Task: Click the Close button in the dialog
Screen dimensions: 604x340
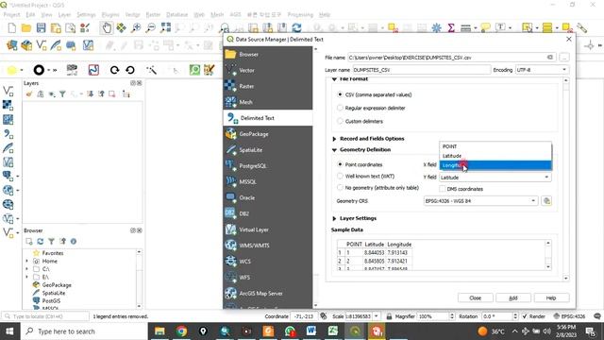Action: point(476,298)
